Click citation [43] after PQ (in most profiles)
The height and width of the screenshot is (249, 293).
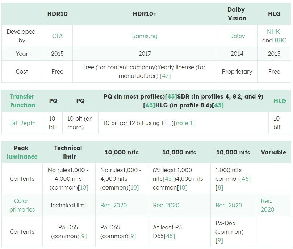coord(171,96)
